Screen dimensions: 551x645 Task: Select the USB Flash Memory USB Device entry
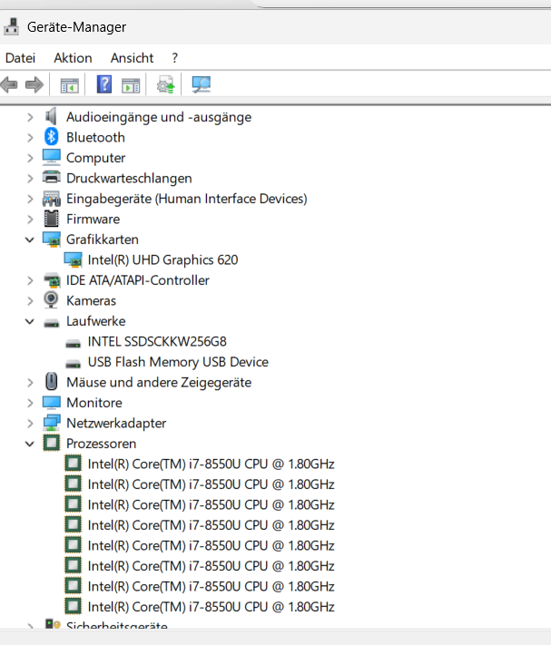(178, 362)
